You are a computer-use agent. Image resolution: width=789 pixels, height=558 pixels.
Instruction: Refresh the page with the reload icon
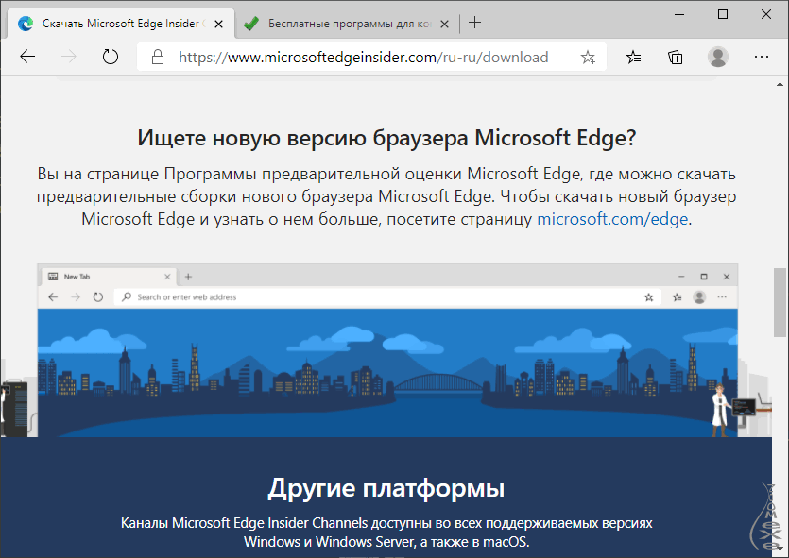click(x=111, y=57)
